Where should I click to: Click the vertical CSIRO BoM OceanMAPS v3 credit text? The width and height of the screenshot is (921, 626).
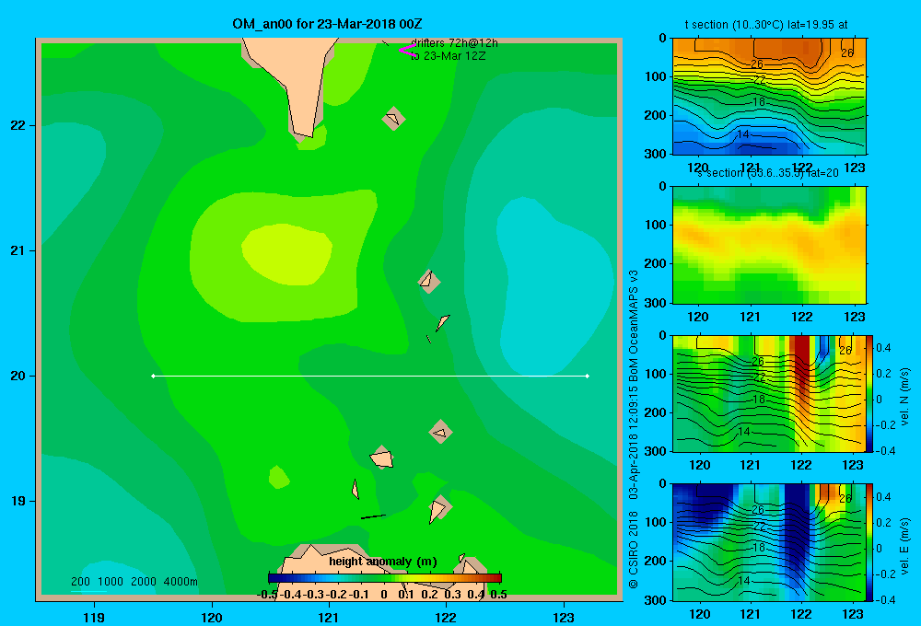tap(634, 429)
